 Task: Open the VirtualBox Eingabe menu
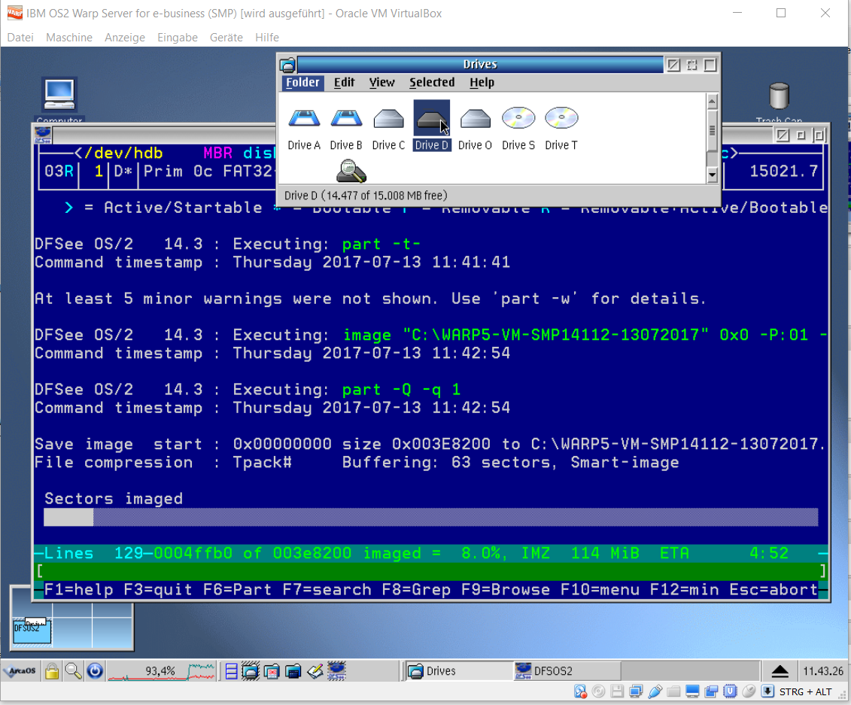point(178,38)
